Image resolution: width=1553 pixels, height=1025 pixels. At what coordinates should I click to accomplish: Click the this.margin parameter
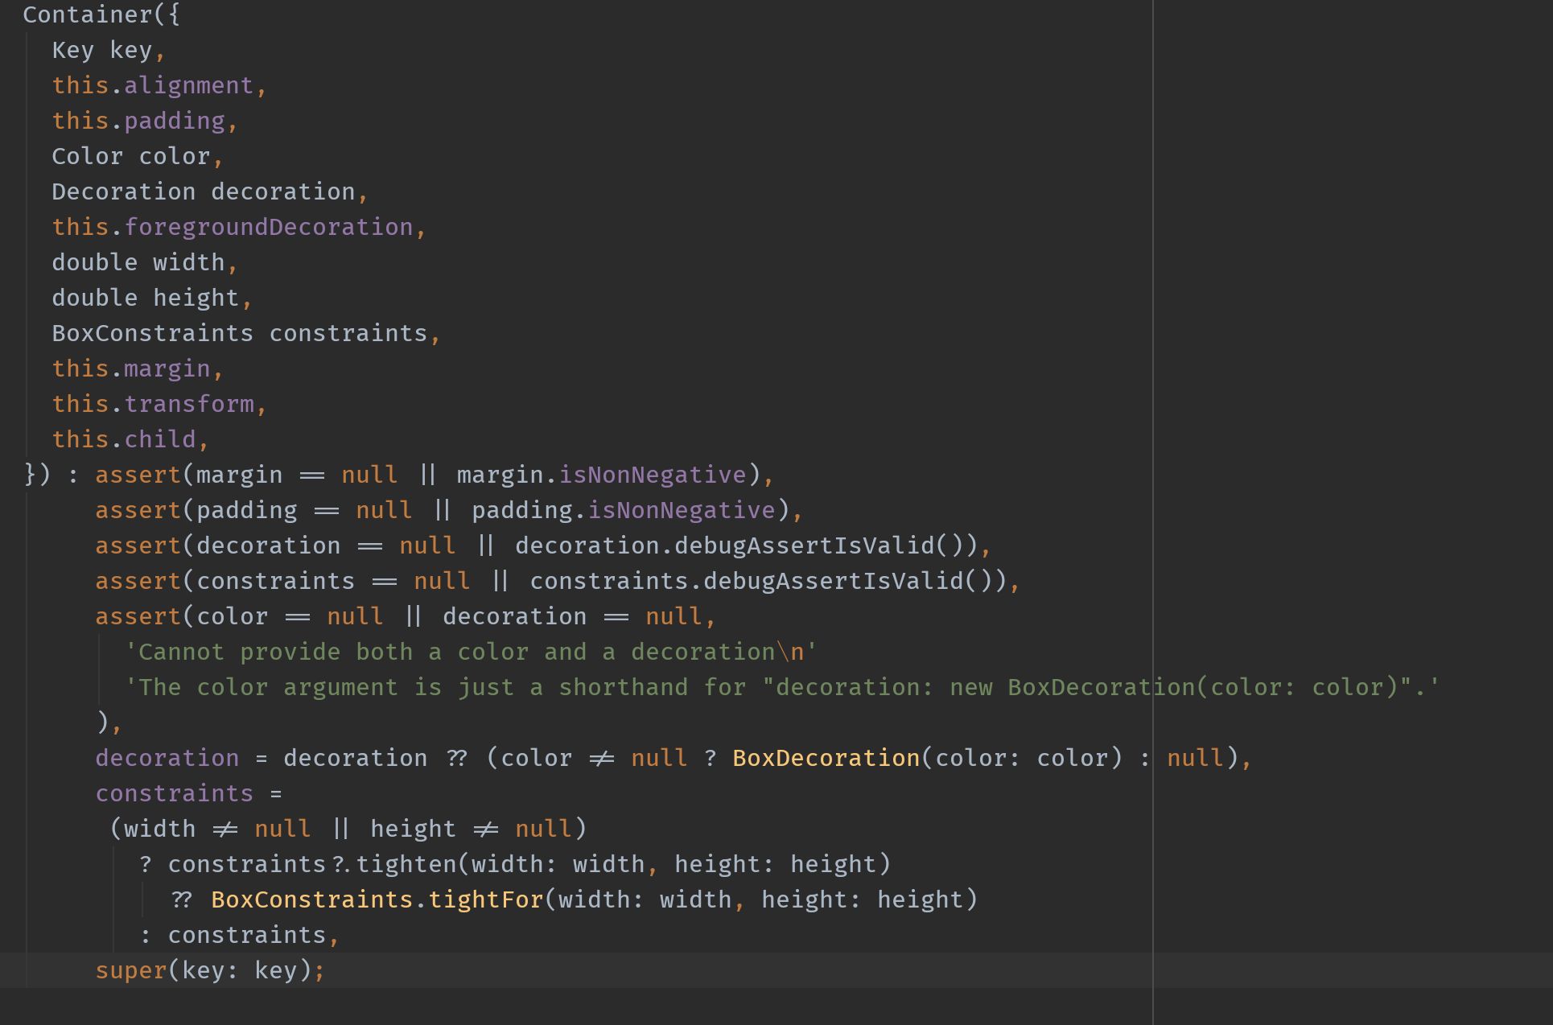coord(131,368)
